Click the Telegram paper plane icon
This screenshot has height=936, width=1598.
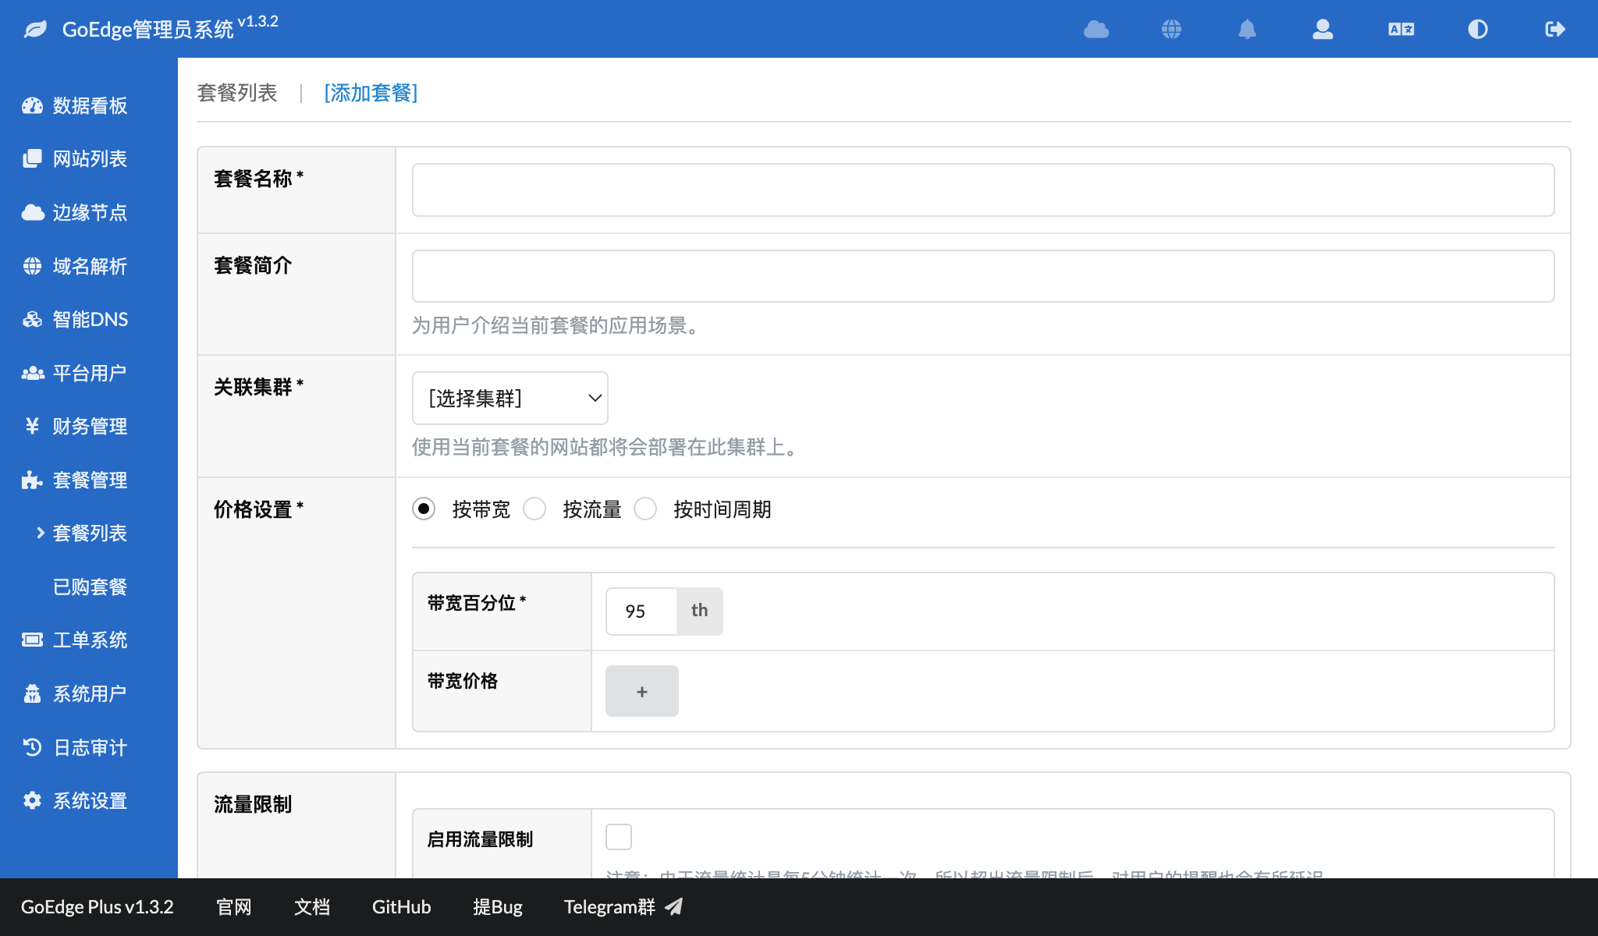(674, 906)
